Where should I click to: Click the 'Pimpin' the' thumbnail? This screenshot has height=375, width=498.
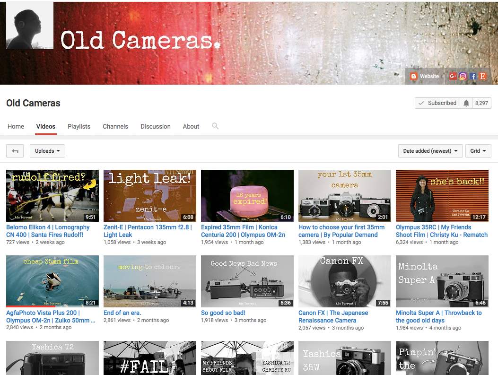[442, 358]
